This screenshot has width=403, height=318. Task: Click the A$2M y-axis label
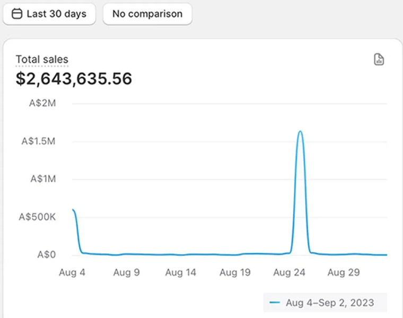(x=42, y=103)
